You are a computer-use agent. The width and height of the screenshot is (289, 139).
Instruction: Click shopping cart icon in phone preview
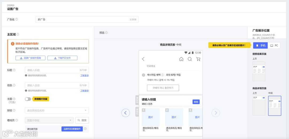click(x=198, y=59)
